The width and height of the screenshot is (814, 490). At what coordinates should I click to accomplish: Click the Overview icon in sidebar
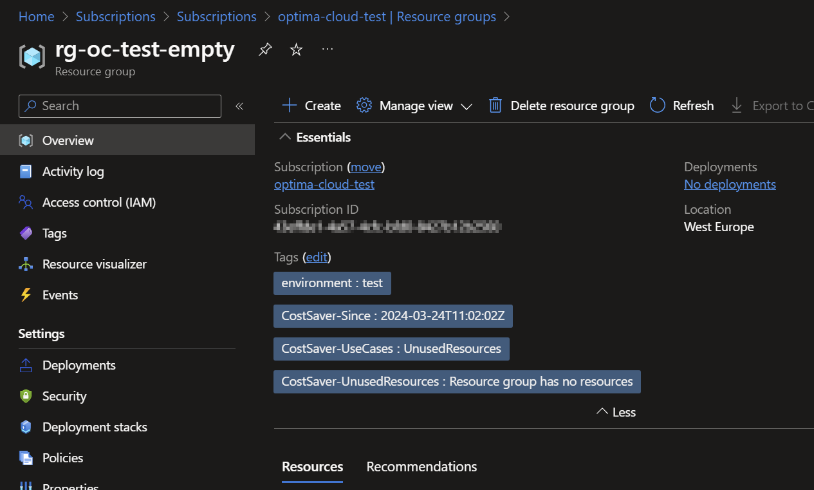(x=26, y=140)
